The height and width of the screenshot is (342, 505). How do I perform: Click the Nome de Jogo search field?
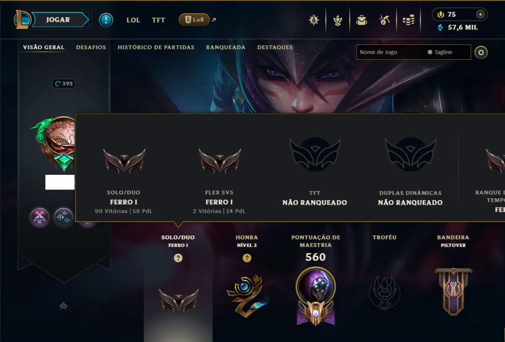point(414,52)
